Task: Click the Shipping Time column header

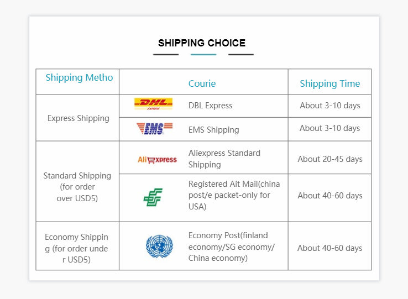Action: (x=330, y=83)
